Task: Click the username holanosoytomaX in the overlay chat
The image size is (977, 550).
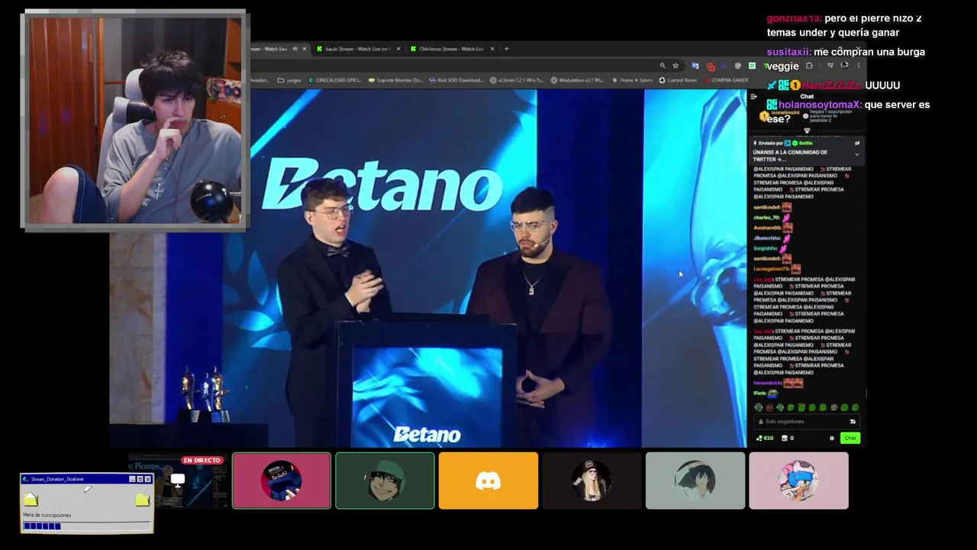Action: 820,105
